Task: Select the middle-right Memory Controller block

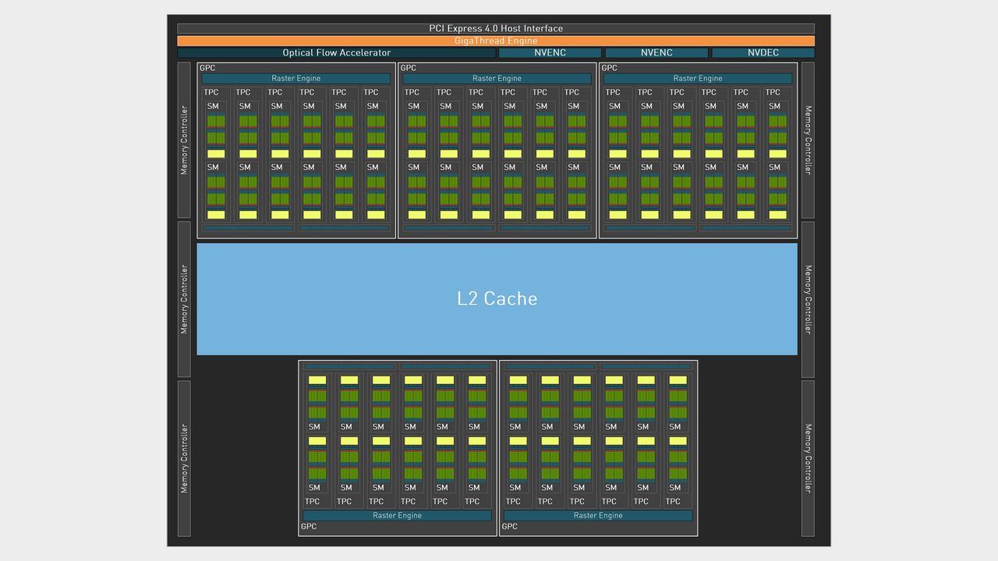Action: coord(808,299)
